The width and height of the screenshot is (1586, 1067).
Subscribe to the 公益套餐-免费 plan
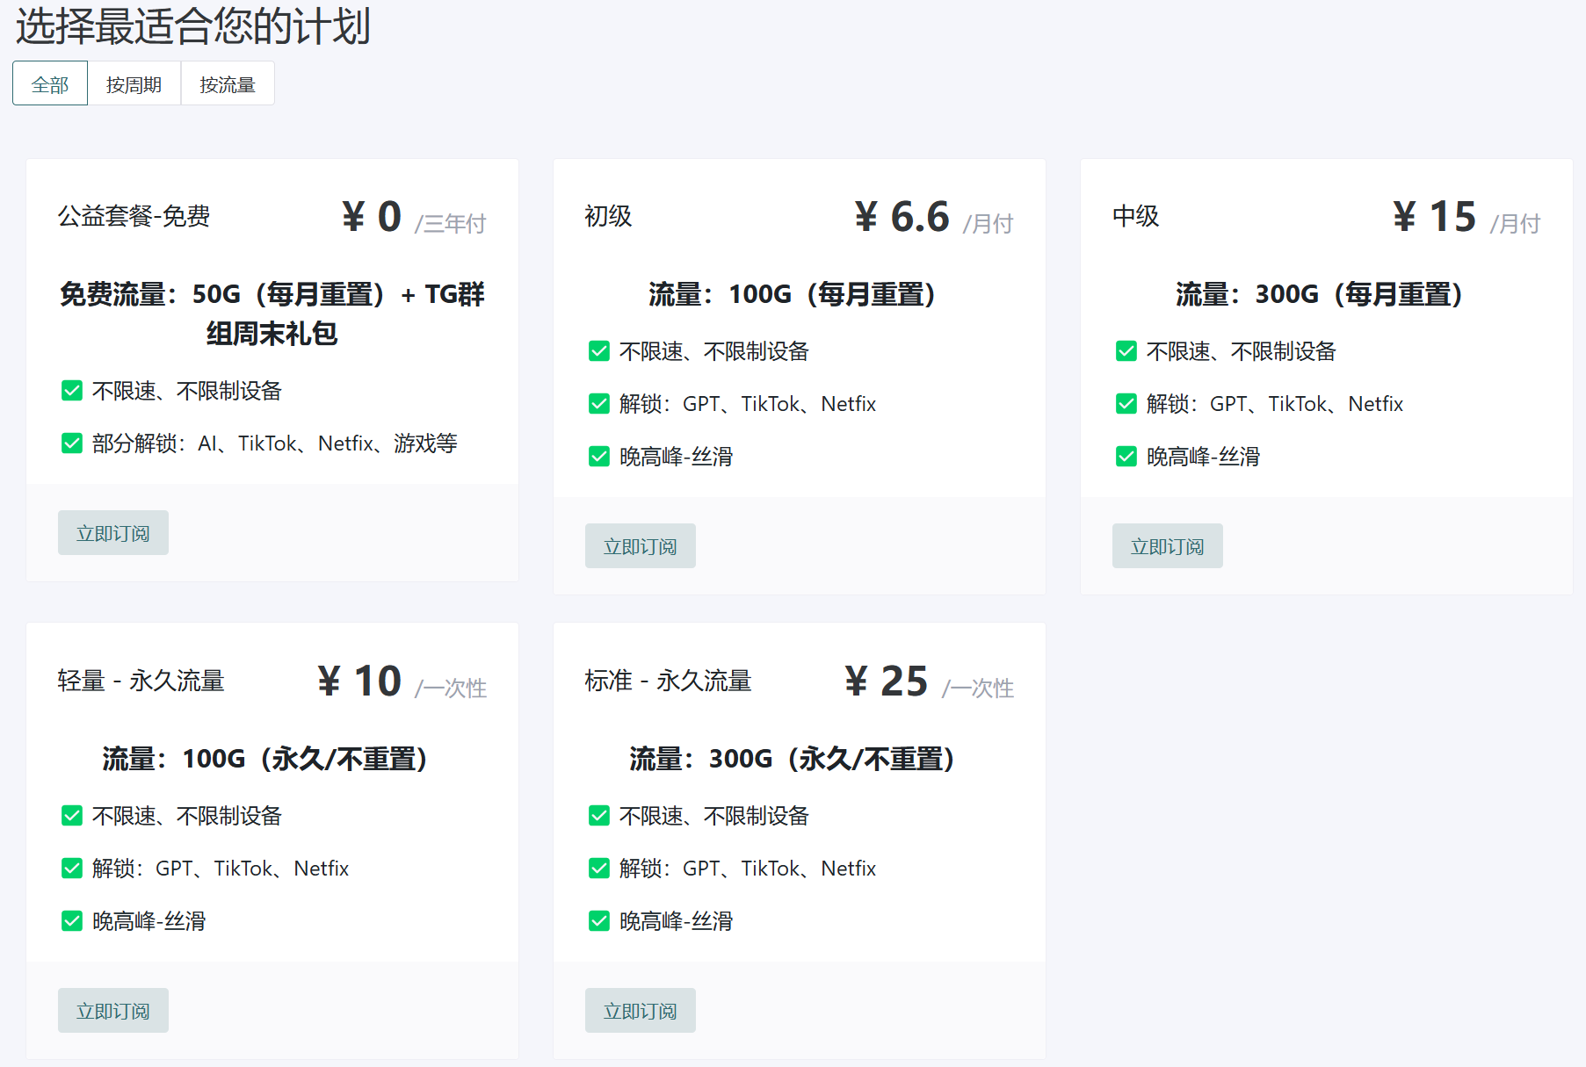(x=113, y=533)
